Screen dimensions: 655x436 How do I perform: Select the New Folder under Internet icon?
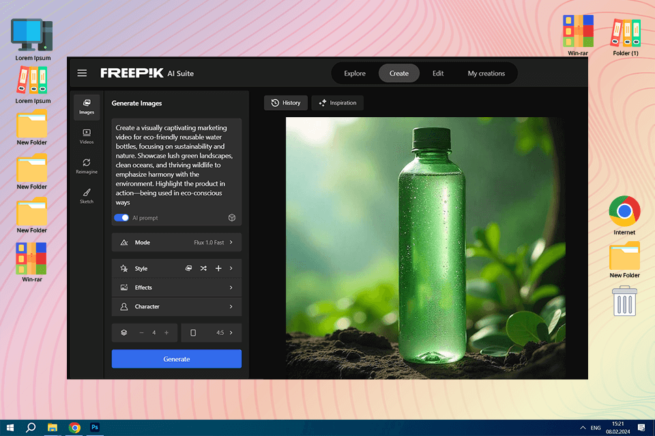624,260
